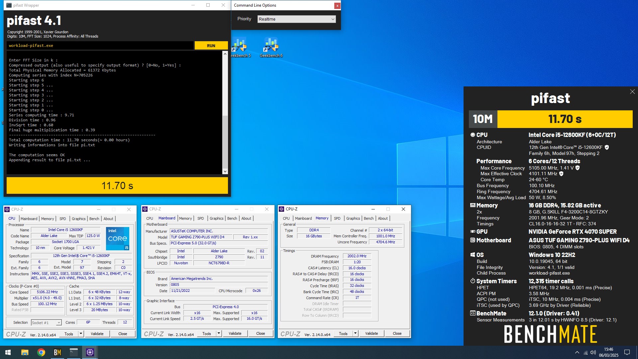This screenshot has width=638, height=359.
Task: Click Tools button in CPU-Z Mainboard window
Action: point(207,333)
